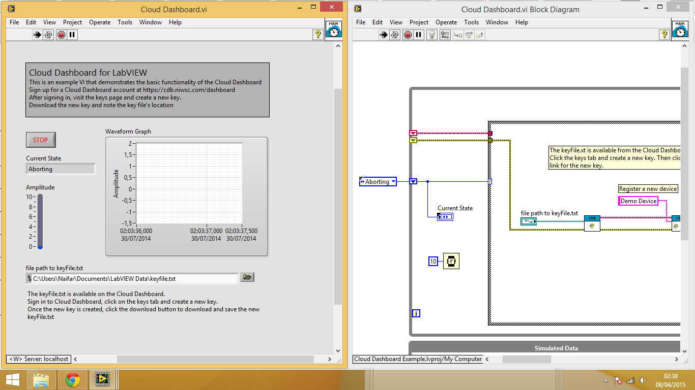The image size is (695, 390).
Task: Click MAIN VI icon in Block Diagram window
Action: coord(680,29)
